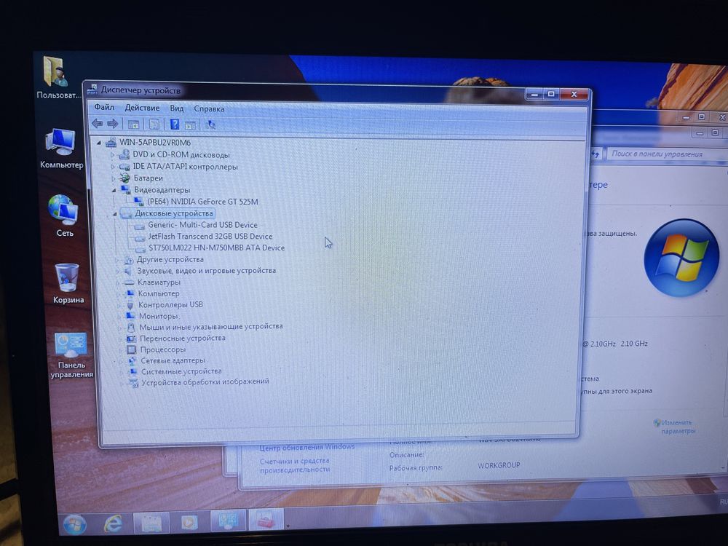Select JetFlash Transcend 32GB USB Device

210,237
